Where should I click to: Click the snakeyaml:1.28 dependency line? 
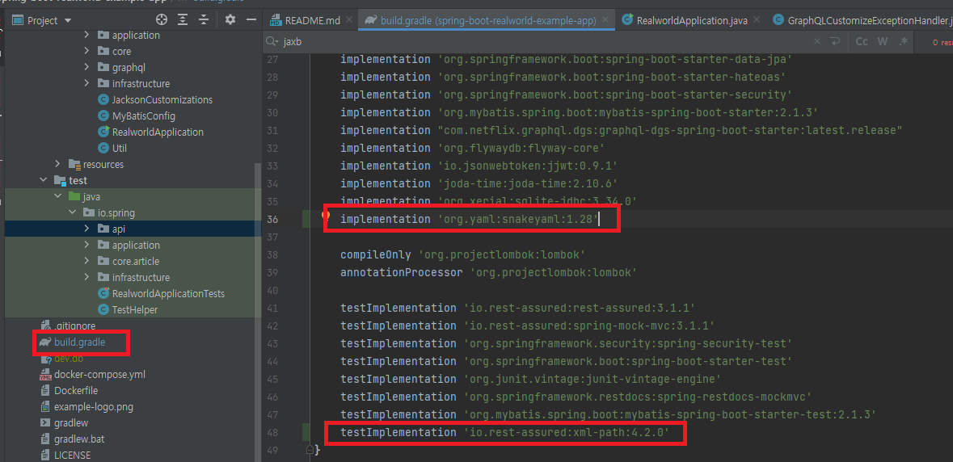[x=470, y=219]
